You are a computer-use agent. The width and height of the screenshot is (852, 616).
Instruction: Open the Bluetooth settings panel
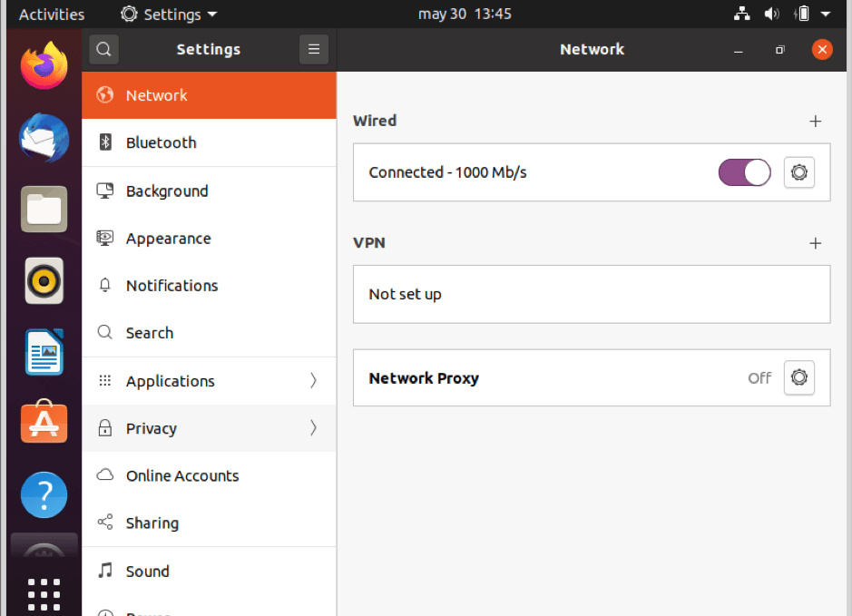[161, 142]
